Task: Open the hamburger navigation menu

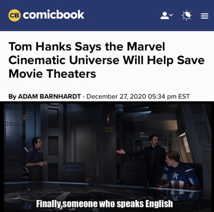Action: (x=204, y=16)
